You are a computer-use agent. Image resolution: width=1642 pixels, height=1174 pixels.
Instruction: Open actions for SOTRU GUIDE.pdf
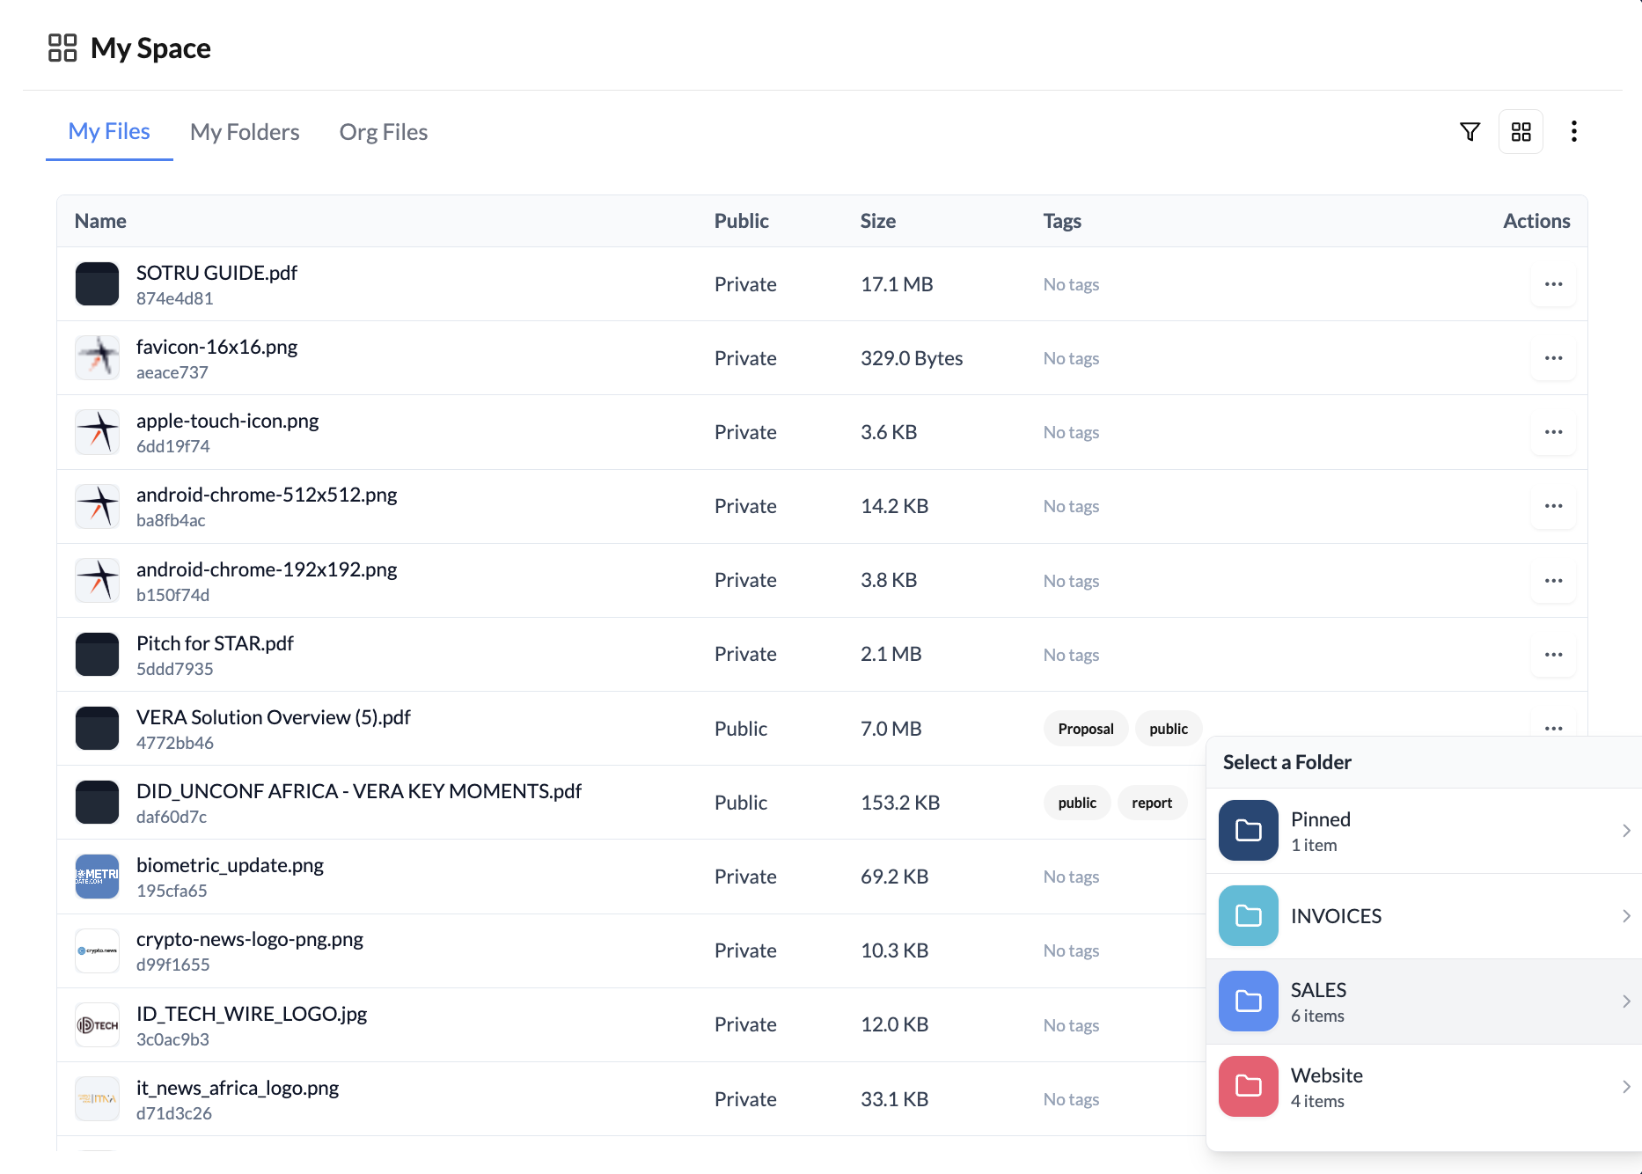pos(1553,283)
